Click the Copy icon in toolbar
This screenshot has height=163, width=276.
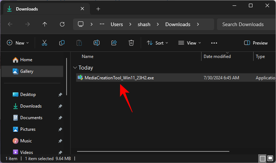coord(62,43)
